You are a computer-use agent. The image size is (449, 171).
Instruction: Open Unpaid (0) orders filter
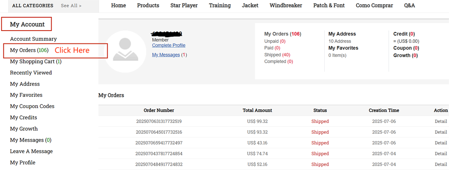point(275,41)
